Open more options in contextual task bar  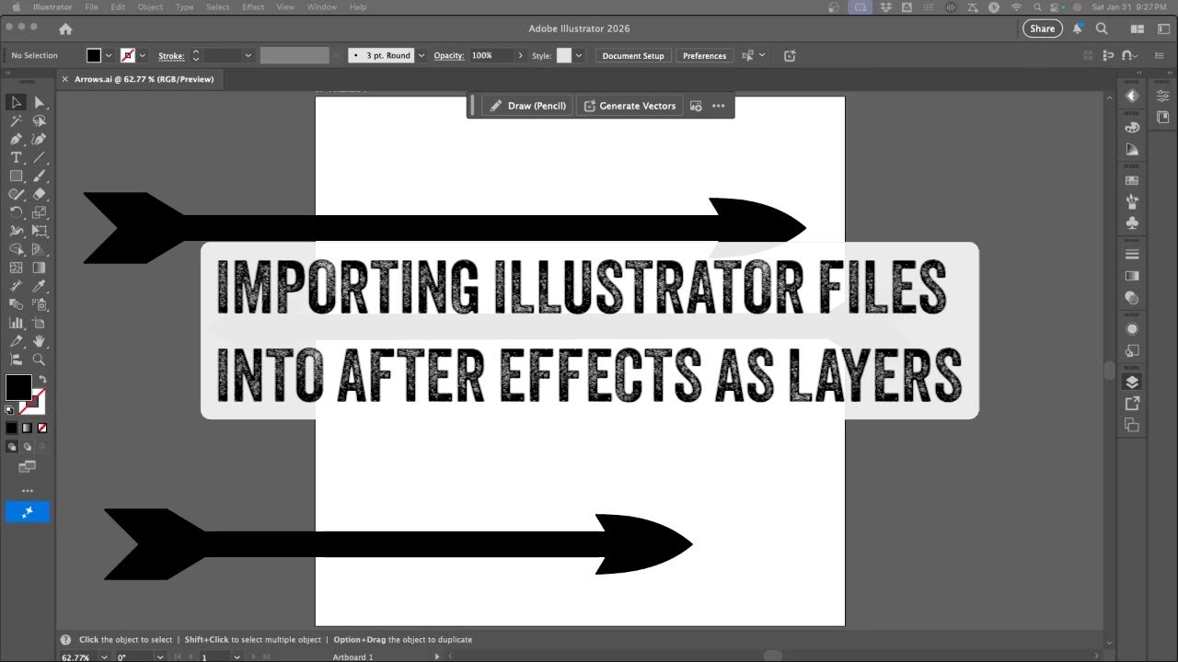click(719, 106)
